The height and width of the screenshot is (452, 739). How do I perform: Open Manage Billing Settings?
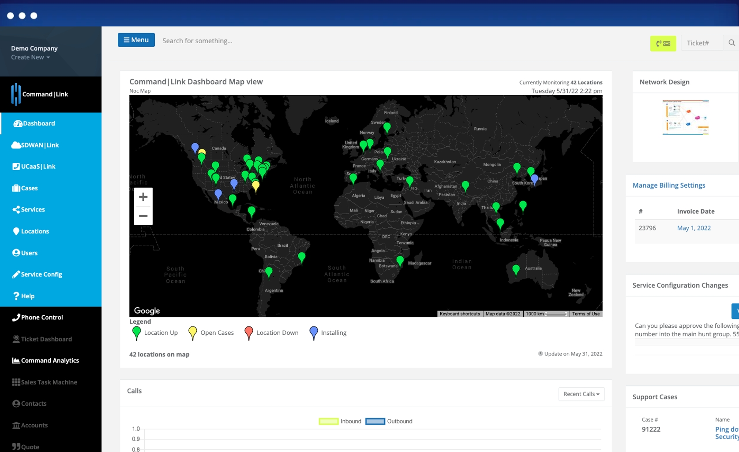668,185
